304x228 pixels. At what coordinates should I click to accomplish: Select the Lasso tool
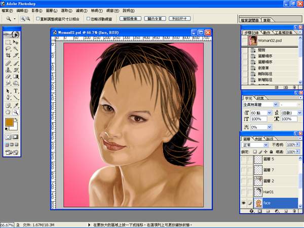(8, 49)
